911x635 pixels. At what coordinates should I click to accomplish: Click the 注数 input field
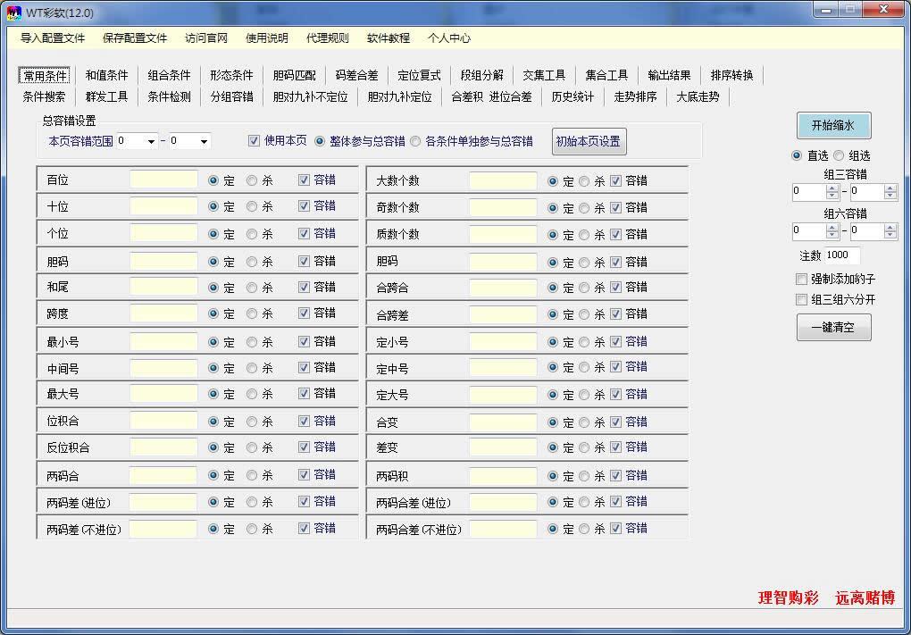(x=844, y=255)
